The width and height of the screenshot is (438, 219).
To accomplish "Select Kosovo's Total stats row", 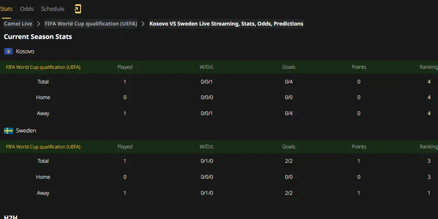I will (x=219, y=82).
